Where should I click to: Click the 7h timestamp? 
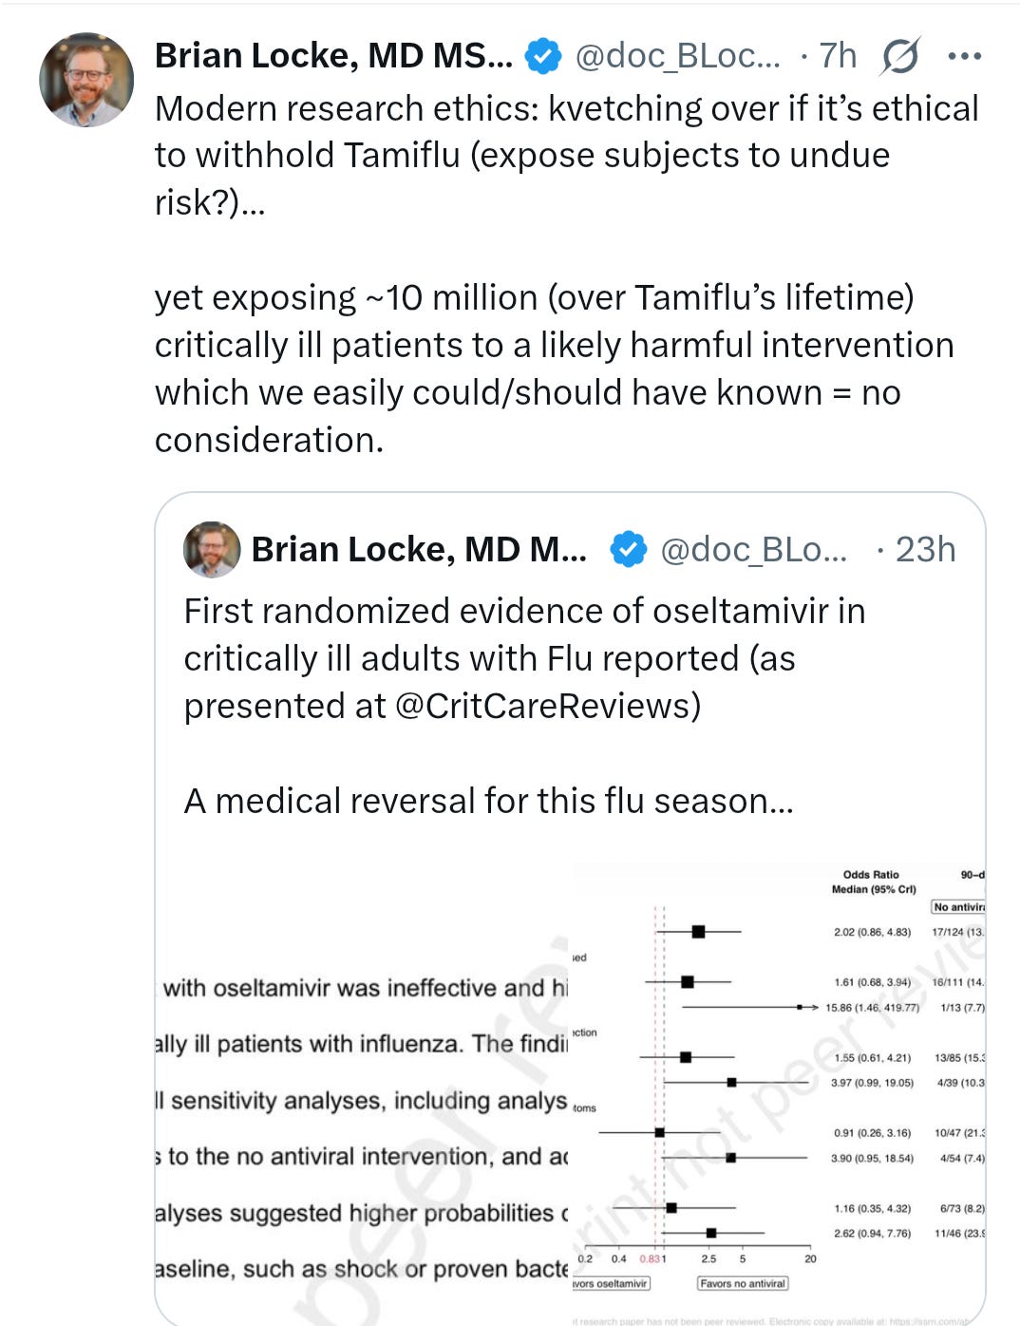838,56
